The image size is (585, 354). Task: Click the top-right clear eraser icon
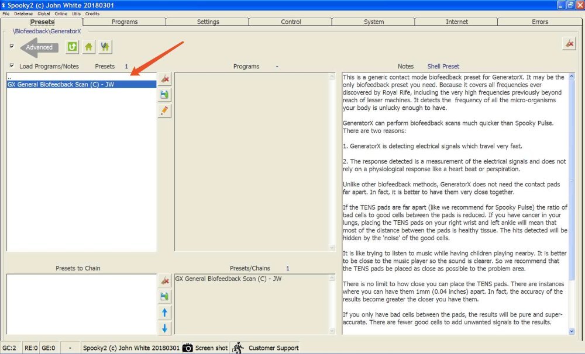coord(569,44)
